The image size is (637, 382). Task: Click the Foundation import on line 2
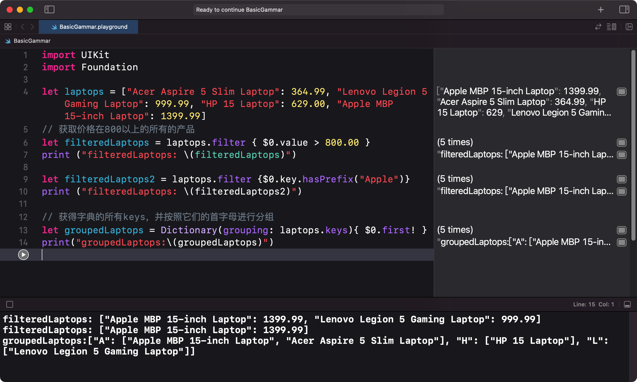(x=109, y=67)
